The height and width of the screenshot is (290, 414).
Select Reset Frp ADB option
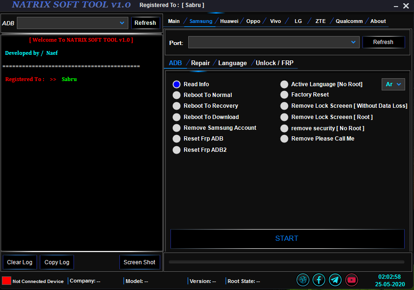click(x=177, y=139)
